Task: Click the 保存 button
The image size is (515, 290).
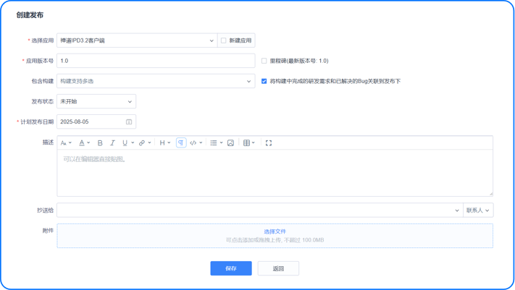Action: tap(231, 268)
